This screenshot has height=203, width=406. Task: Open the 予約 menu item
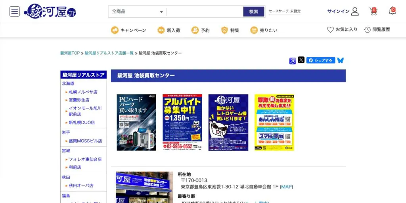tap(205, 30)
